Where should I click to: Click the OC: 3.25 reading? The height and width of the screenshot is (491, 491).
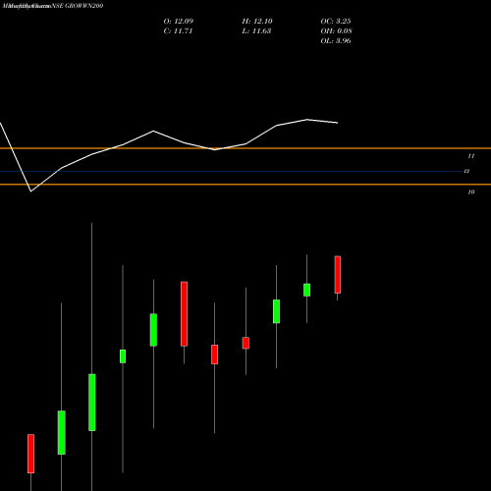(x=336, y=22)
